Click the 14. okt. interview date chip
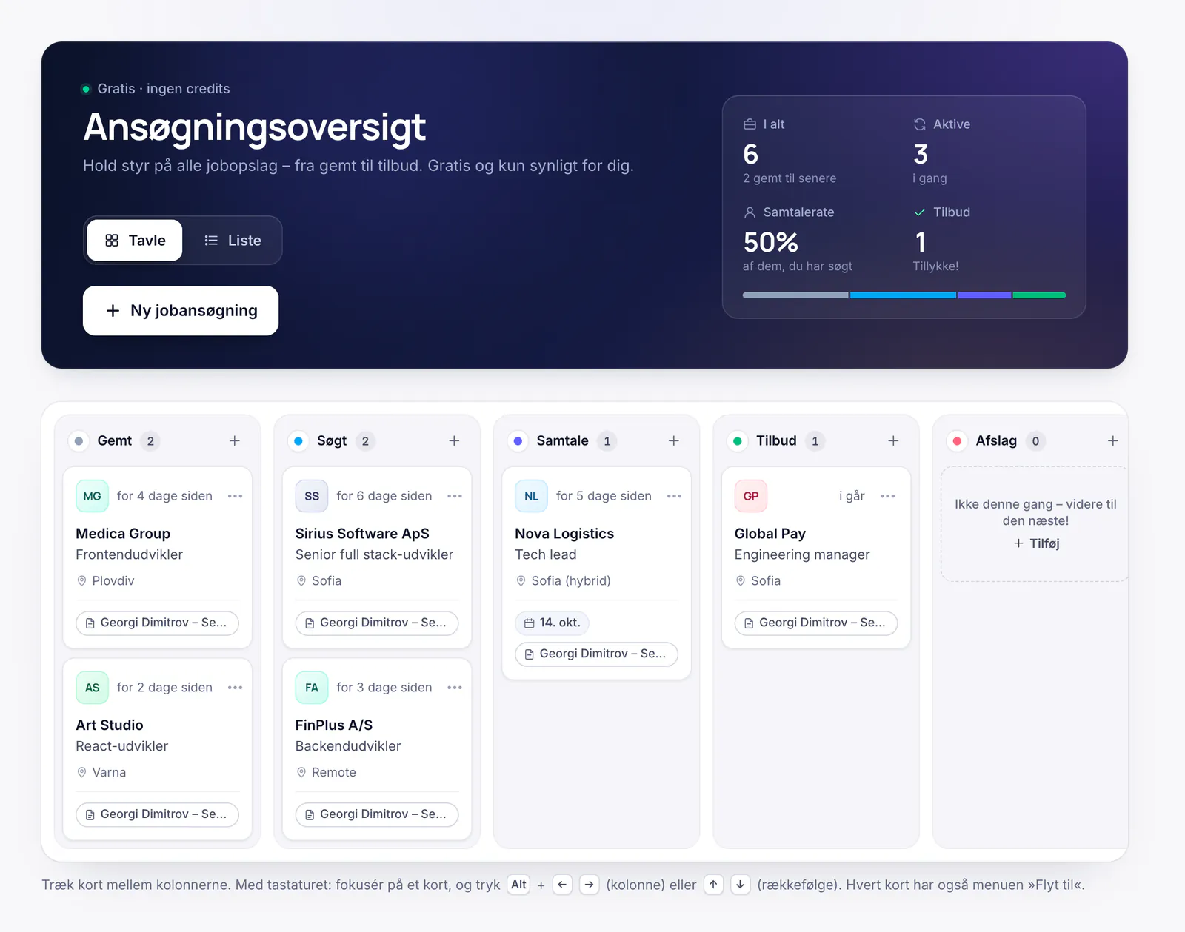The height and width of the screenshot is (932, 1185). pyautogui.click(x=552, y=623)
